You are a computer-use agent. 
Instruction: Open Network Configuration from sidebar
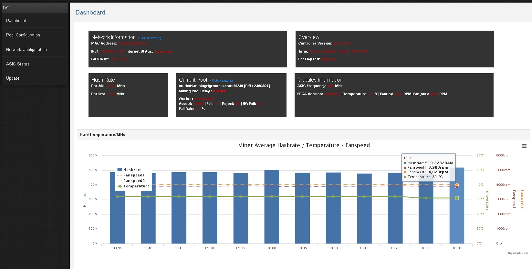click(x=26, y=49)
